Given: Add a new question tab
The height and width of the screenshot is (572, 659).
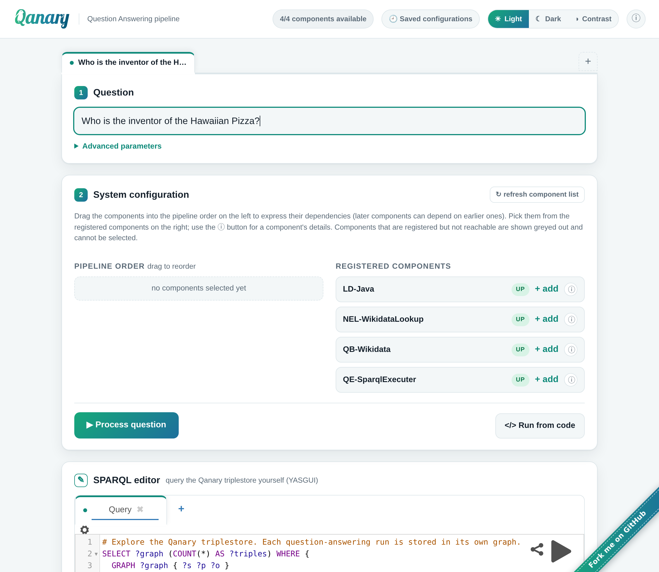Looking at the screenshot, I should (588, 61).
